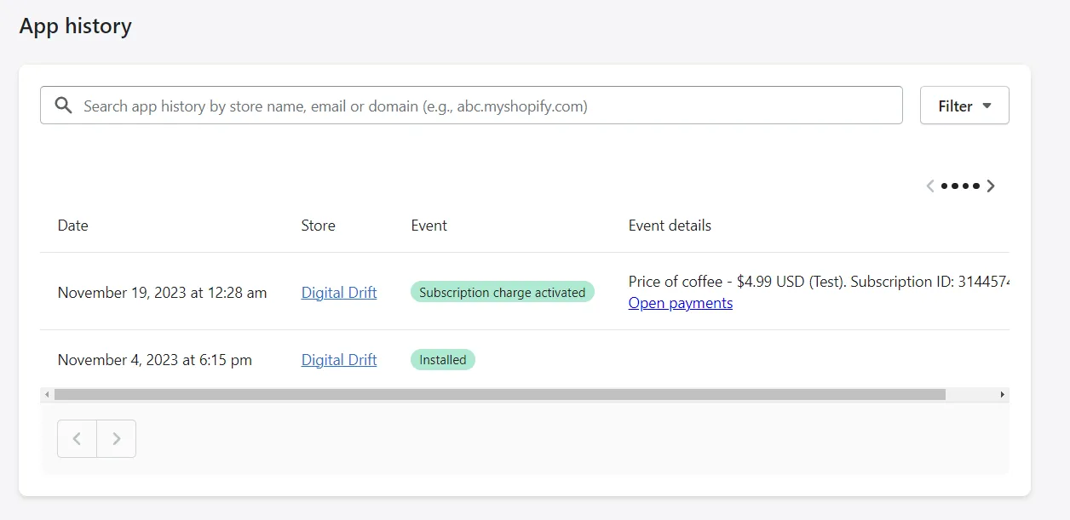Viewport: 1070px width, 520px height.
Task: Click the second pagination dot to change pages
Action: click(x=957, y=186)
